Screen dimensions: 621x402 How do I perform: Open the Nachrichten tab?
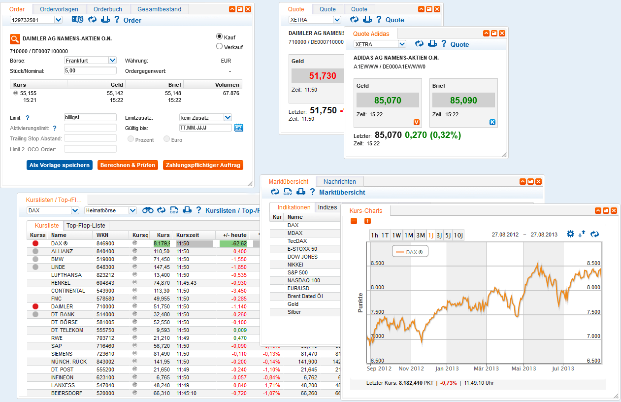point(340,181)
